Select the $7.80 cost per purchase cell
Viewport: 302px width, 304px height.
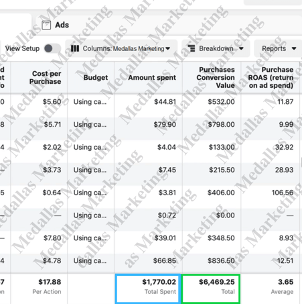click(52, 238)
